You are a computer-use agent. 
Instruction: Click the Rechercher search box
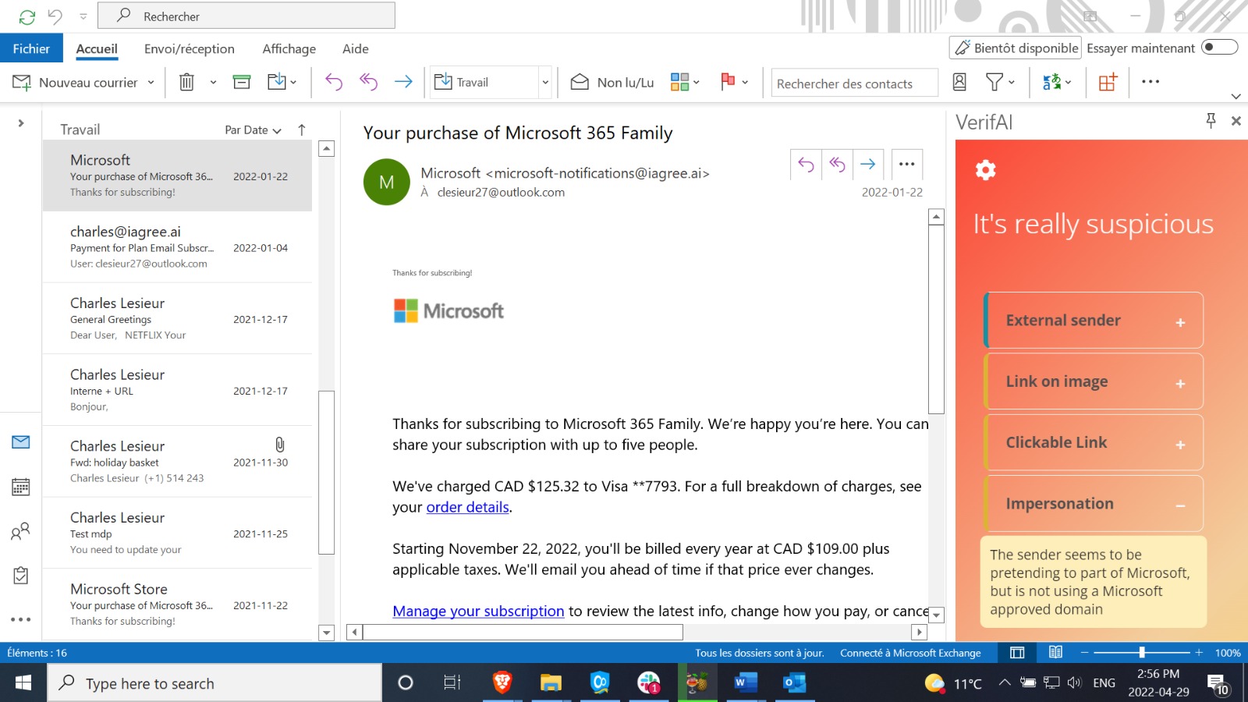point(246,16)
